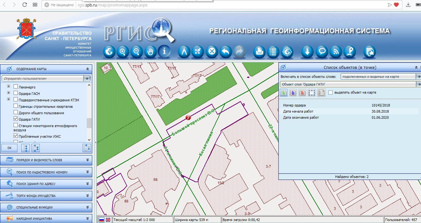Image resolution: width=421 pixels, height=223 pixels.
Task: Click the zoom in magnifier tool
Action: click(x=123, y=51)
